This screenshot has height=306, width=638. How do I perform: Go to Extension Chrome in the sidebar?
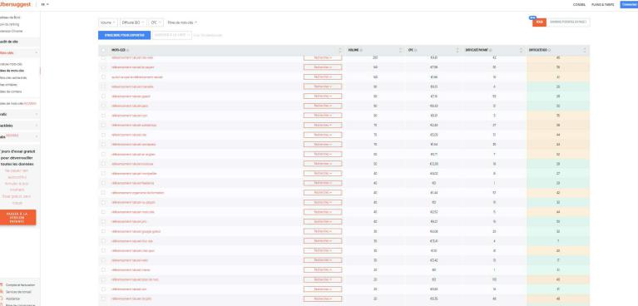pos(12,31)
